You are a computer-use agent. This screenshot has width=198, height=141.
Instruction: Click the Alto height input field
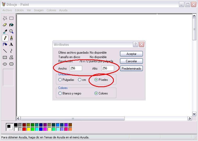click(x=108, y=68)
